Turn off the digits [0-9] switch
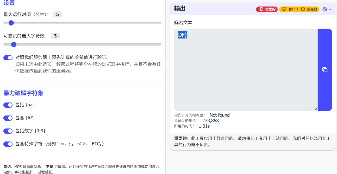Screen dimensions: 337x174 pos(8,131)
